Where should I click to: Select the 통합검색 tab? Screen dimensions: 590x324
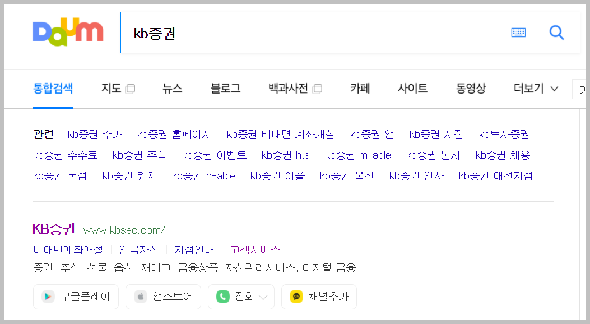(53, 89)
